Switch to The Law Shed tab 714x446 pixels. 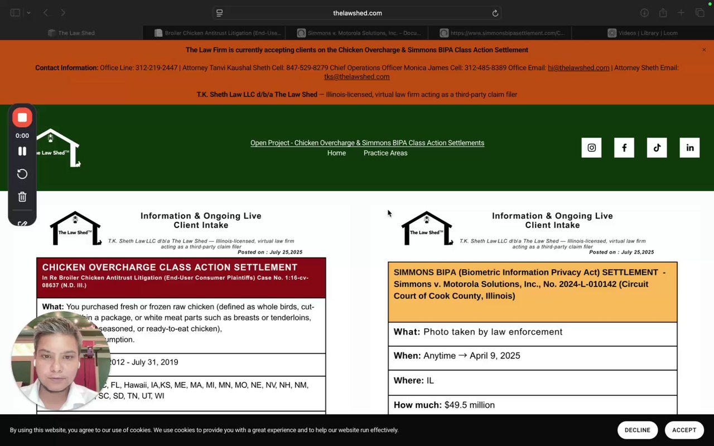[x=71, y=33]
